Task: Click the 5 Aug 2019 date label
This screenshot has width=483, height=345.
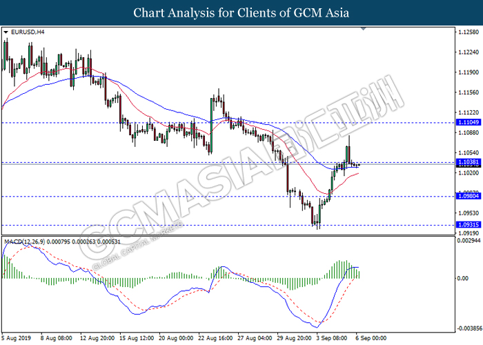Action: point(16,338)
